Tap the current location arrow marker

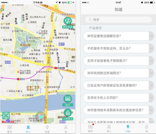point(41,117)
